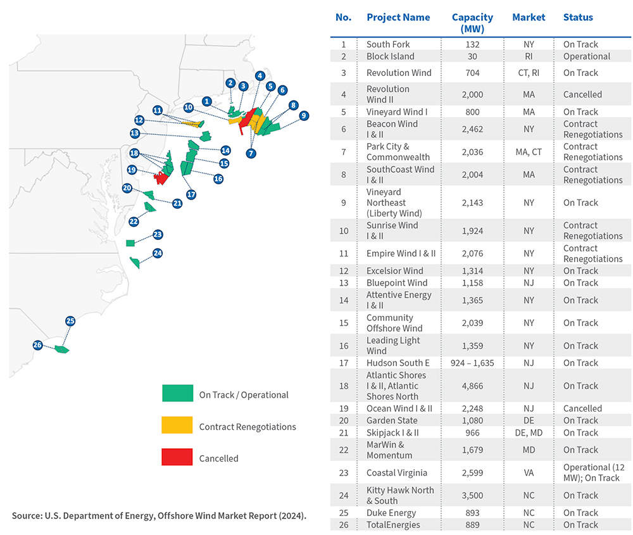633x535 pixels.
Task: Select marker 10 for Sunrise Wind
Action: [189, 107]
